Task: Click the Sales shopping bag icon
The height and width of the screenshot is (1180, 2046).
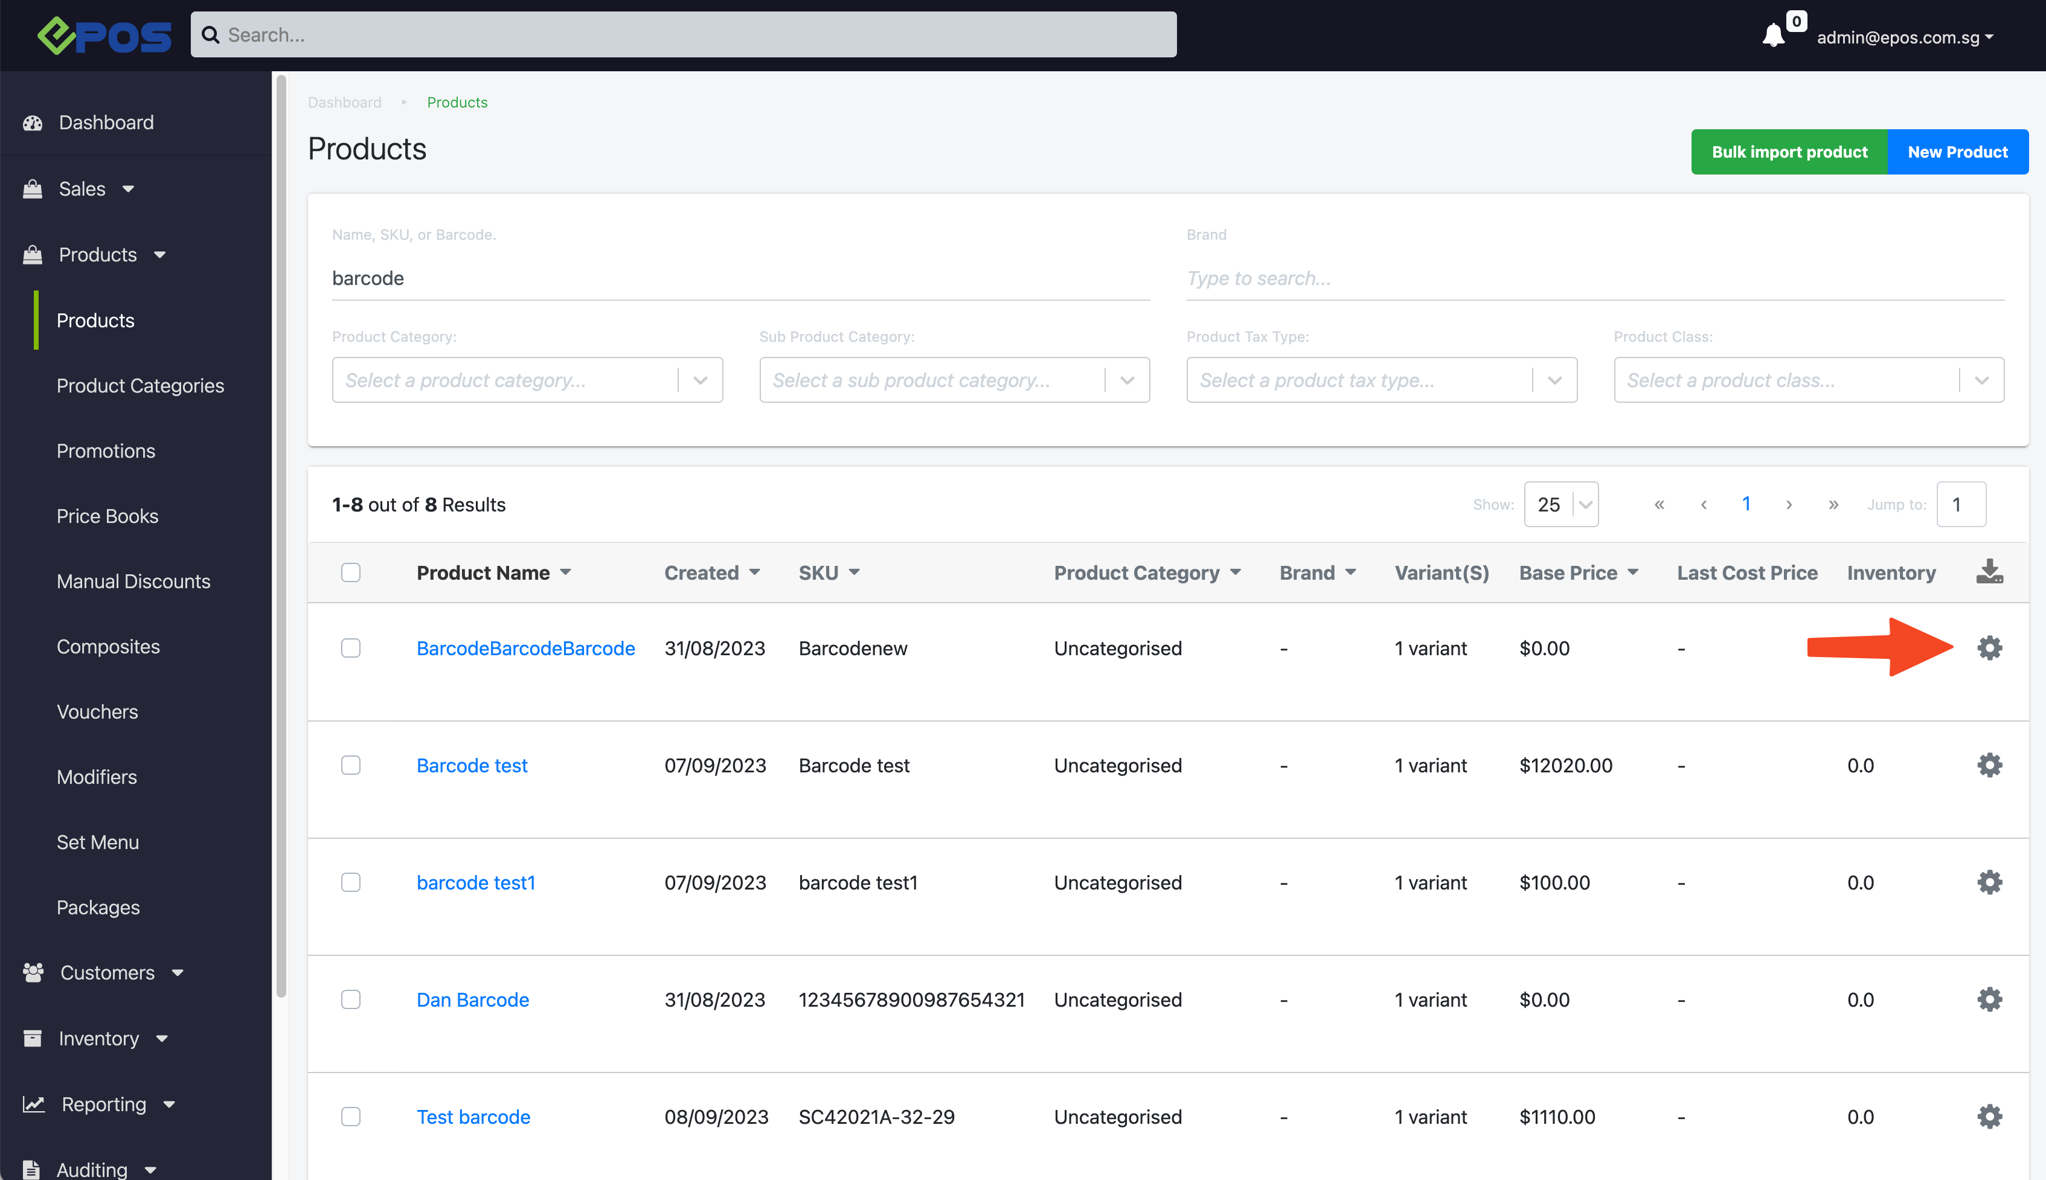Action: pos(33,189)
